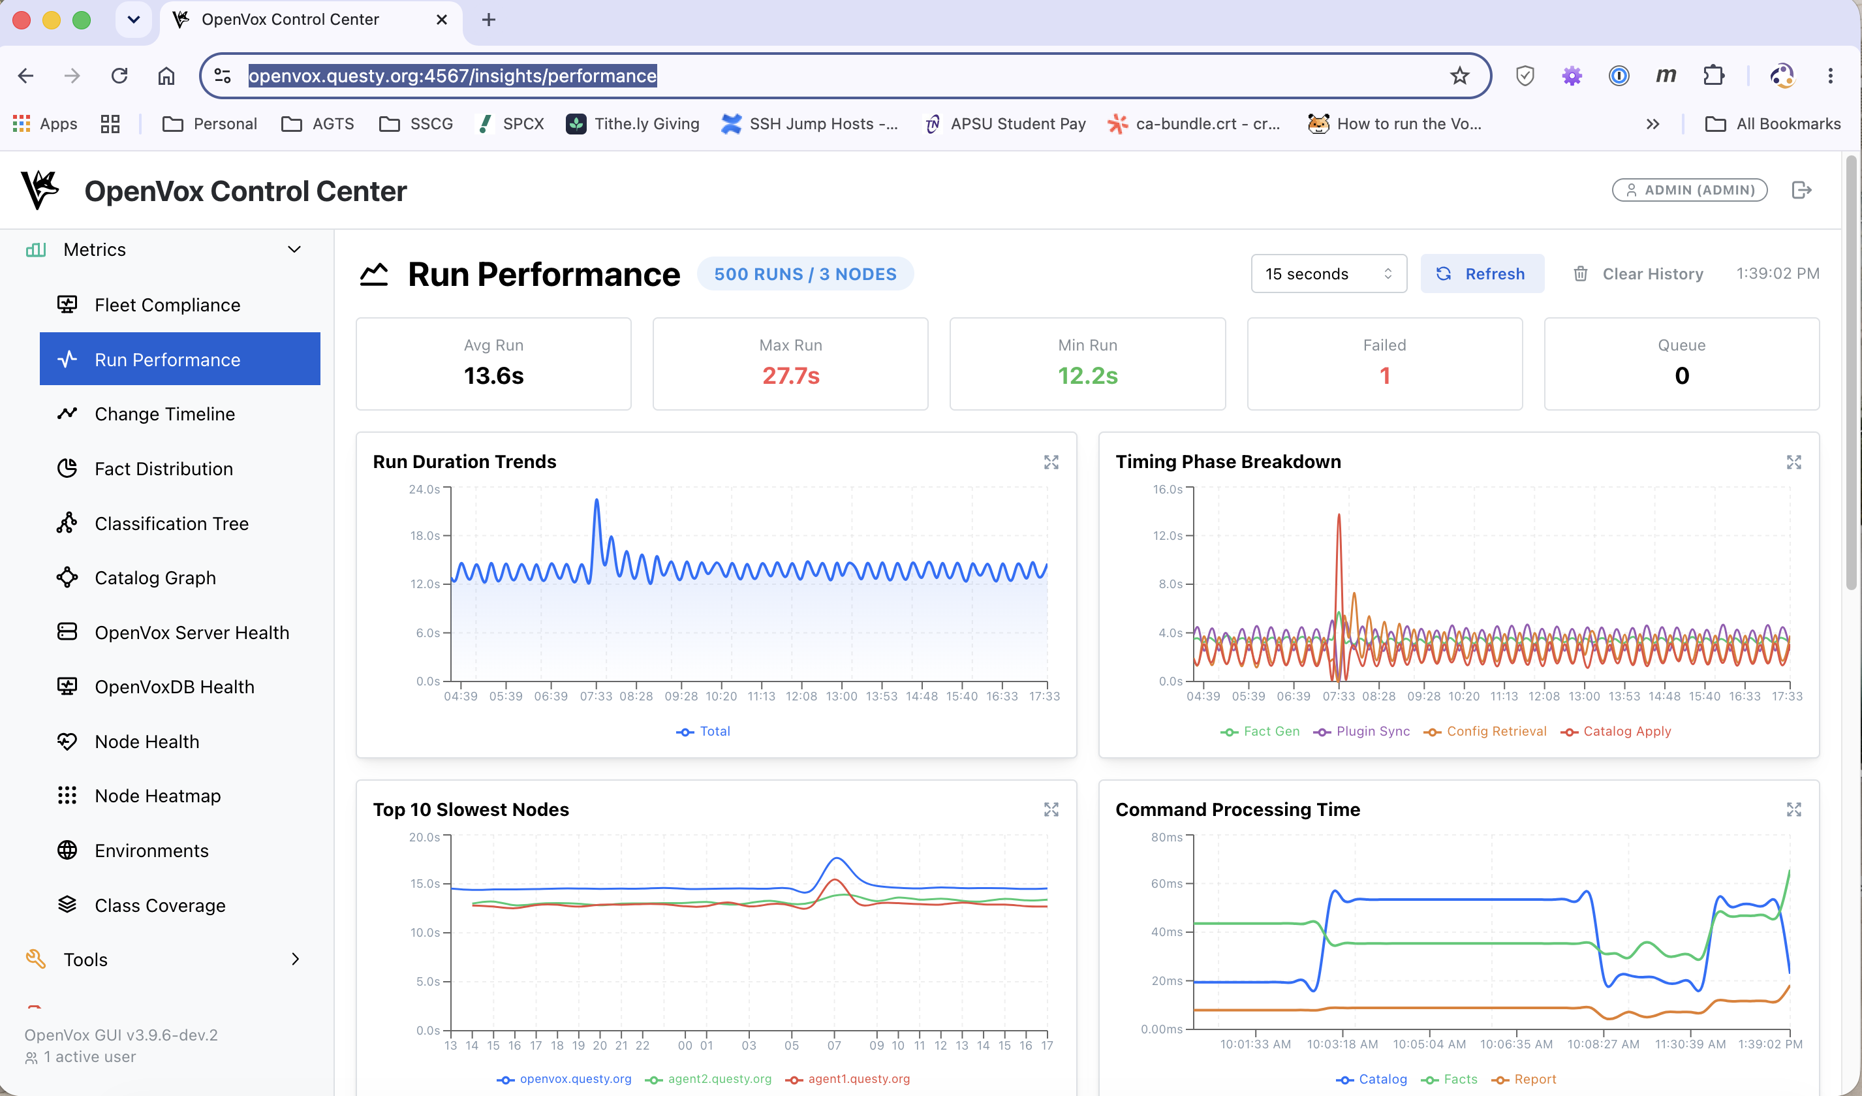The image size is (1862, 1096).
Task: Click Clear History
Action: 1637,274
